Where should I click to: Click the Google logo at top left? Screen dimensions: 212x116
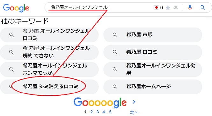(16, 8)
